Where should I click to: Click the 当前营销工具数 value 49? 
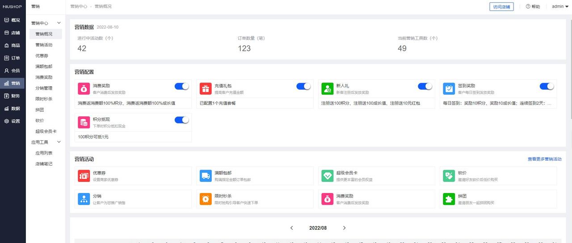pos(402,48)
